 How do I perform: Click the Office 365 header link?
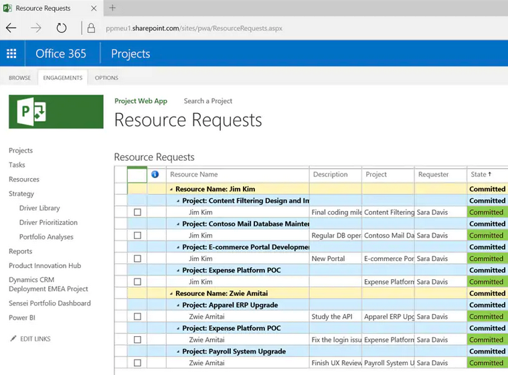(61, 54)
